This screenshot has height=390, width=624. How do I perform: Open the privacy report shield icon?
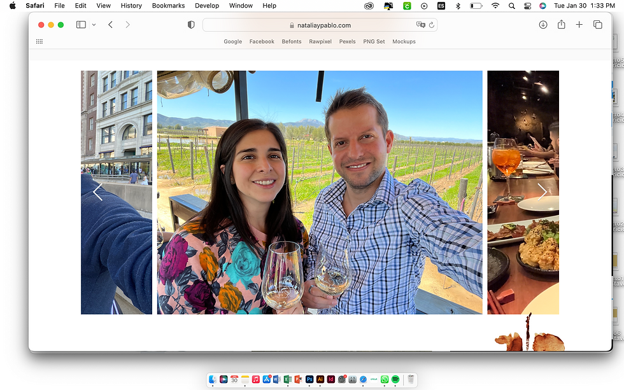click(191, 25)
